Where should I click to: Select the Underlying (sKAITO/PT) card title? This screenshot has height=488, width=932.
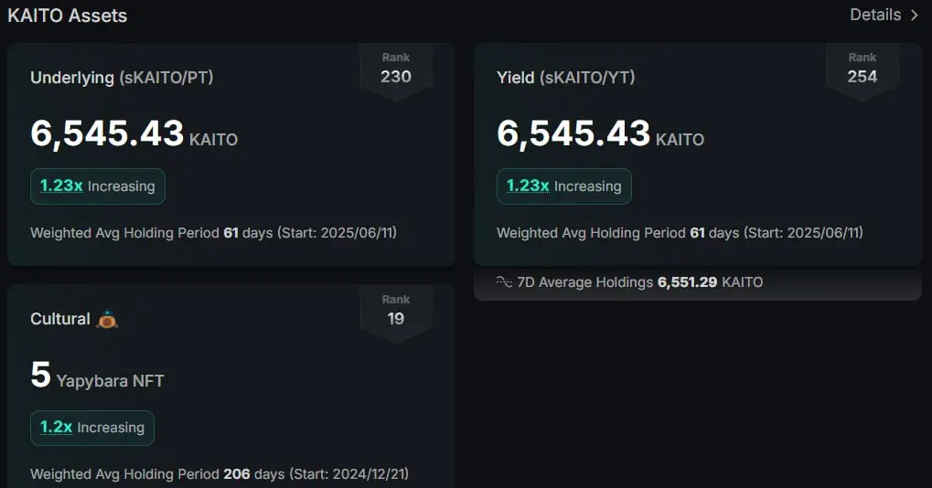click(122, 77)
